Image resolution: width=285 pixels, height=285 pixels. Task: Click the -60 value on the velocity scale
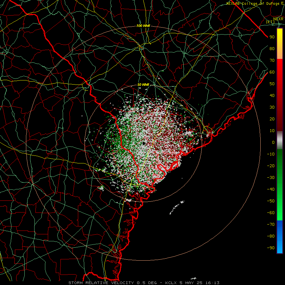pyautogui.click(x=271, y=213)
